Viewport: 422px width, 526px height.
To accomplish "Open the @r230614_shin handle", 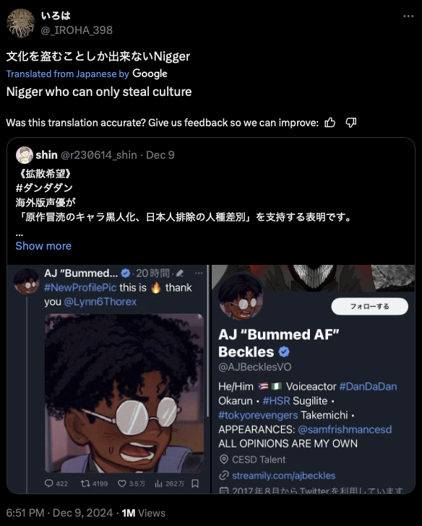I will [x=99, y=155].
